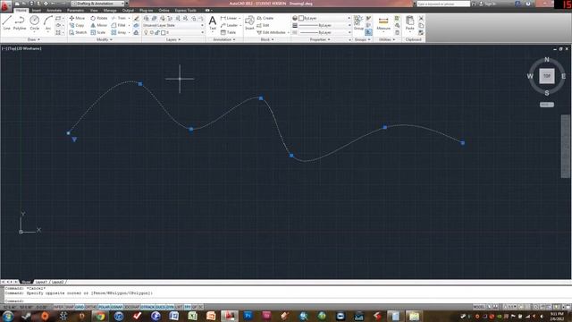This screenshot has width=572, height=322.
Task: Click the AutoCAD application menu button
Action: click(x=5, y=5)
